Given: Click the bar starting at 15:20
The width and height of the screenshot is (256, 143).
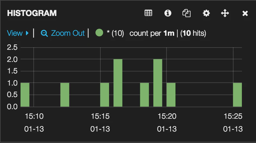Looking at the screenshot, I should pyautogui.click(x=171, y=95).
